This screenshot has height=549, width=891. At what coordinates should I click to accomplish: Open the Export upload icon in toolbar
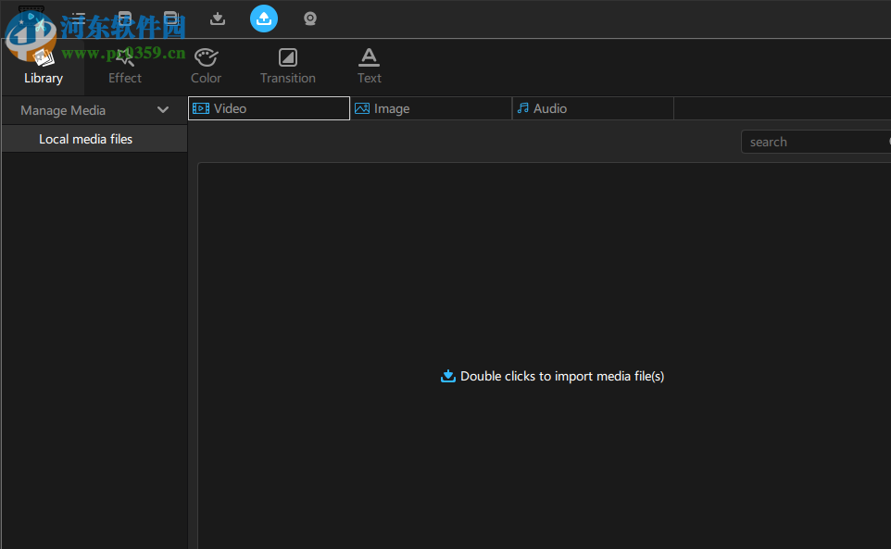click(263, 19)
